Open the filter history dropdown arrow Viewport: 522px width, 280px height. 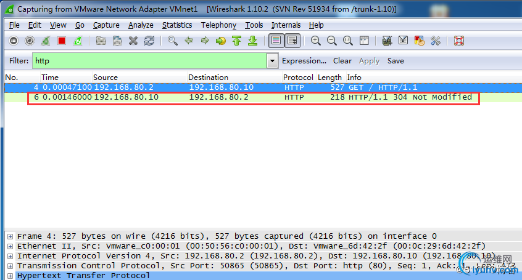point(272,61)
